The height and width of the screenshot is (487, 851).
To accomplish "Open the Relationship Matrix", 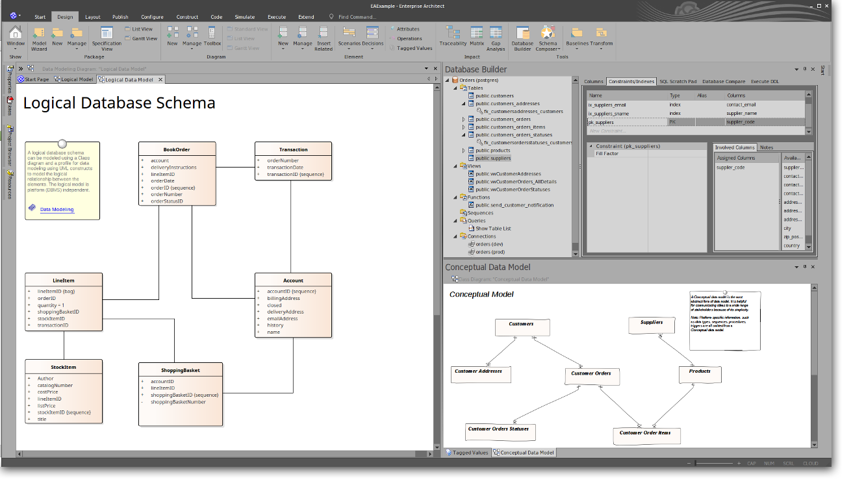I will click(x=477, y=36).
